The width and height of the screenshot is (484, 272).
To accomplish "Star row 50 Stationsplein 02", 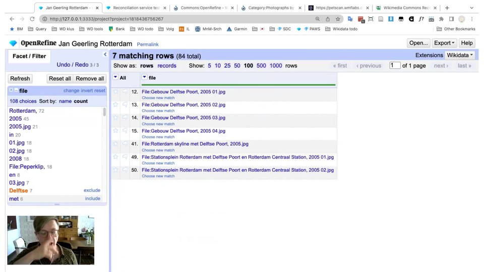I will [115, 170].
